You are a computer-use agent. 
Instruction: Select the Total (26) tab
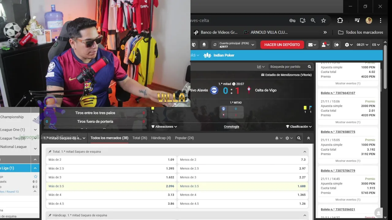click(140, 138)
